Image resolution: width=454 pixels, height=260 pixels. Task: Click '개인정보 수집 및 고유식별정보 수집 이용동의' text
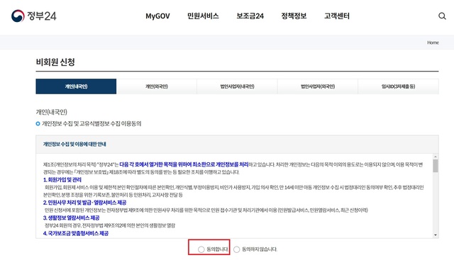92,124
